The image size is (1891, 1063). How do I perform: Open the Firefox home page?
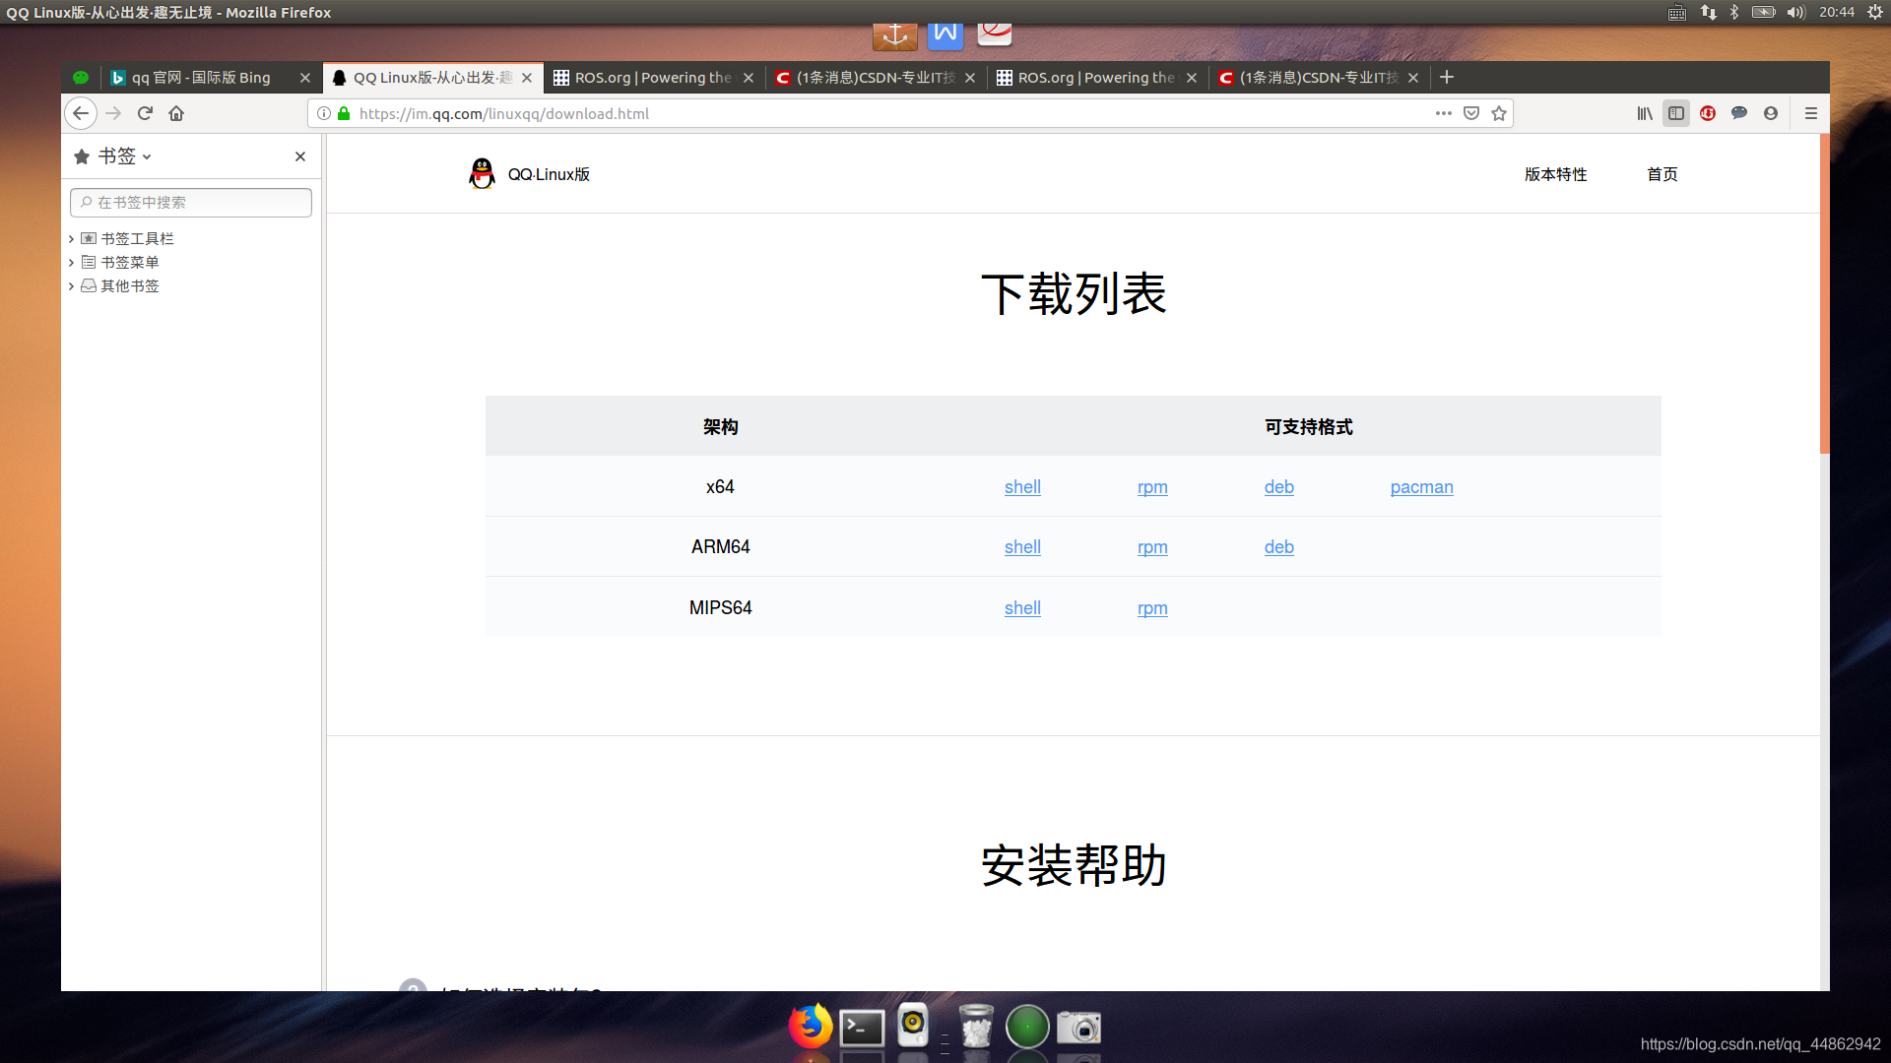176,113
